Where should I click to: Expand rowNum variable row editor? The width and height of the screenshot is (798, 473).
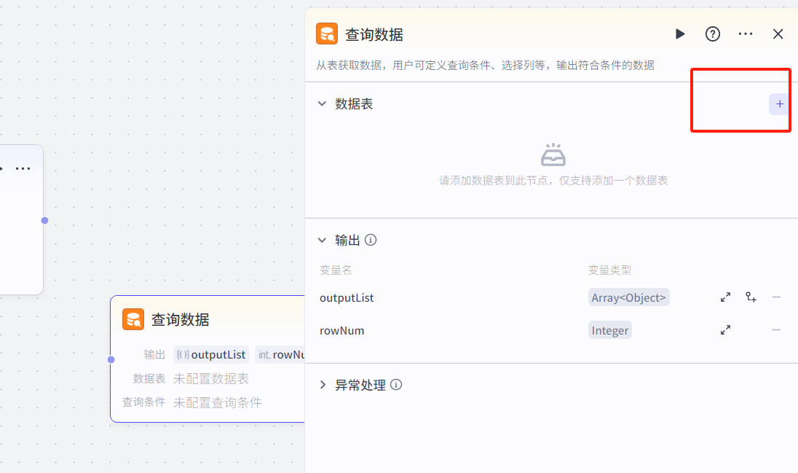point(726,330)
